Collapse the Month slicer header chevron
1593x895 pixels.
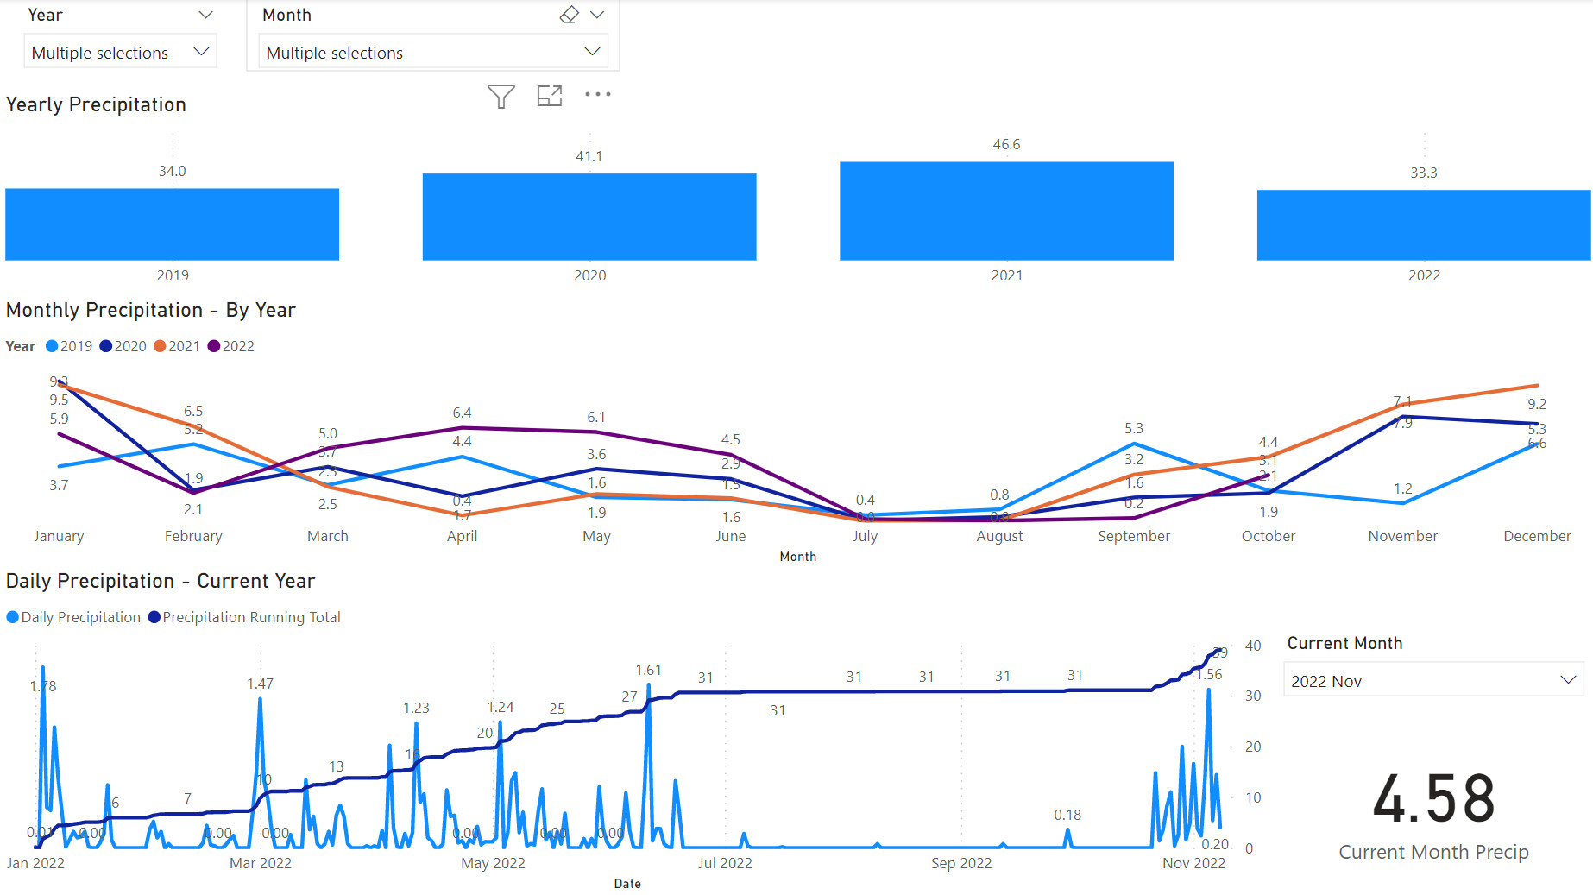(x=597, y=15)
